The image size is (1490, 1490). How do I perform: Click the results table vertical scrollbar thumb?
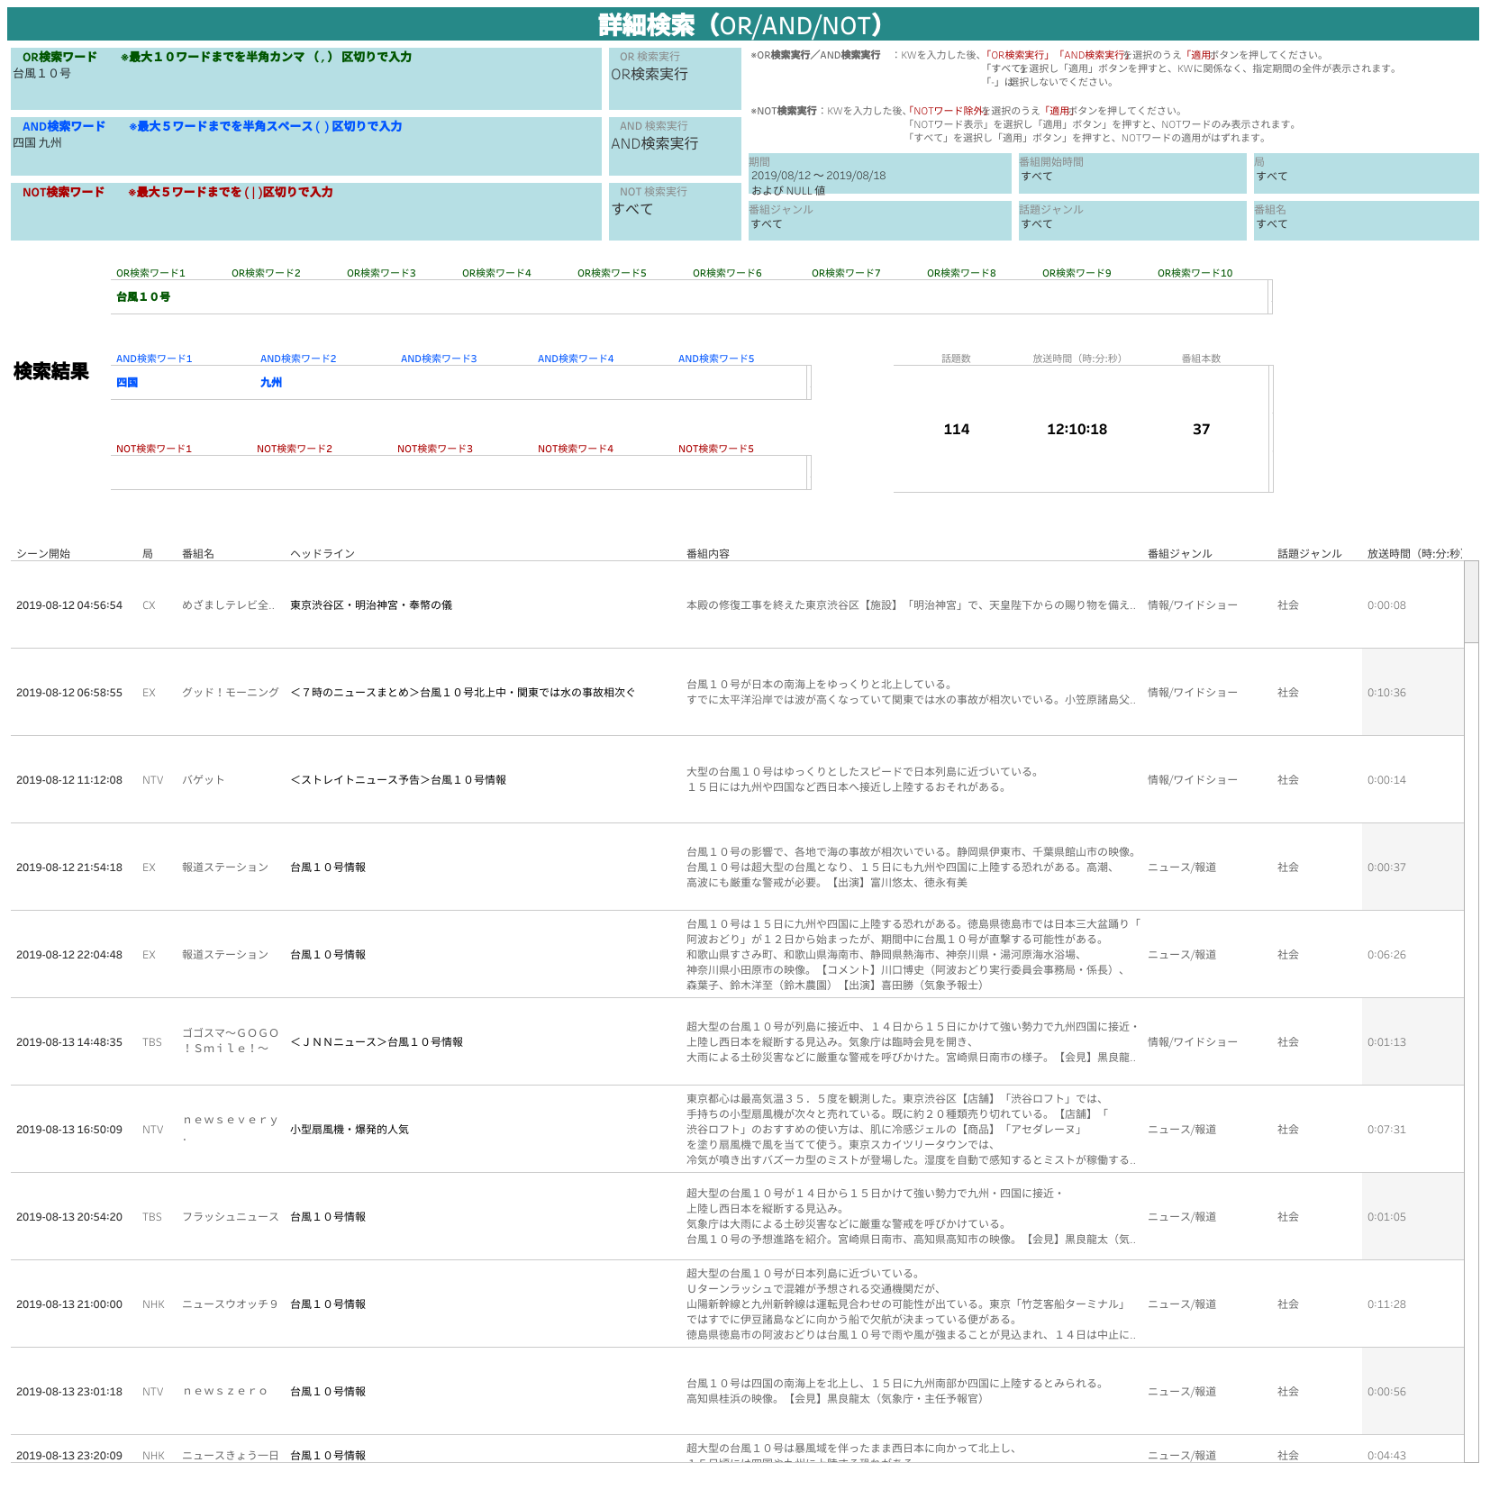1471,602
